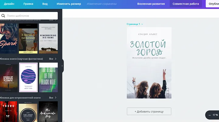Click the Опубликовать button
This screenshot has height=122, width=219.
pyautogui.click(x=213, y=4)
